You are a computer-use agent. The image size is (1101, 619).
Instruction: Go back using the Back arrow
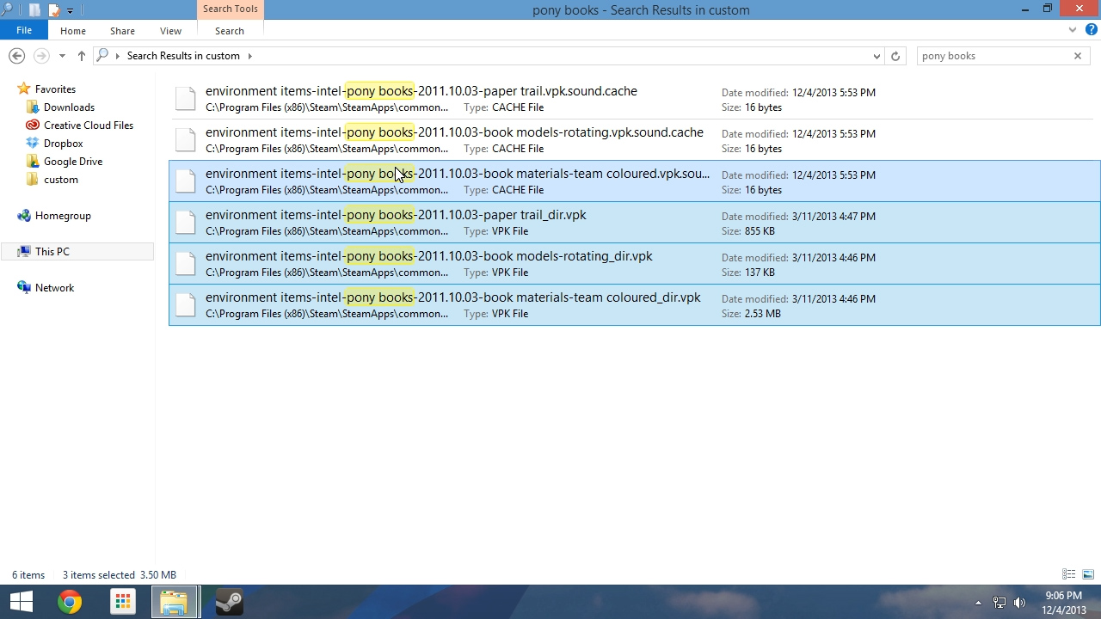[16, 56]
